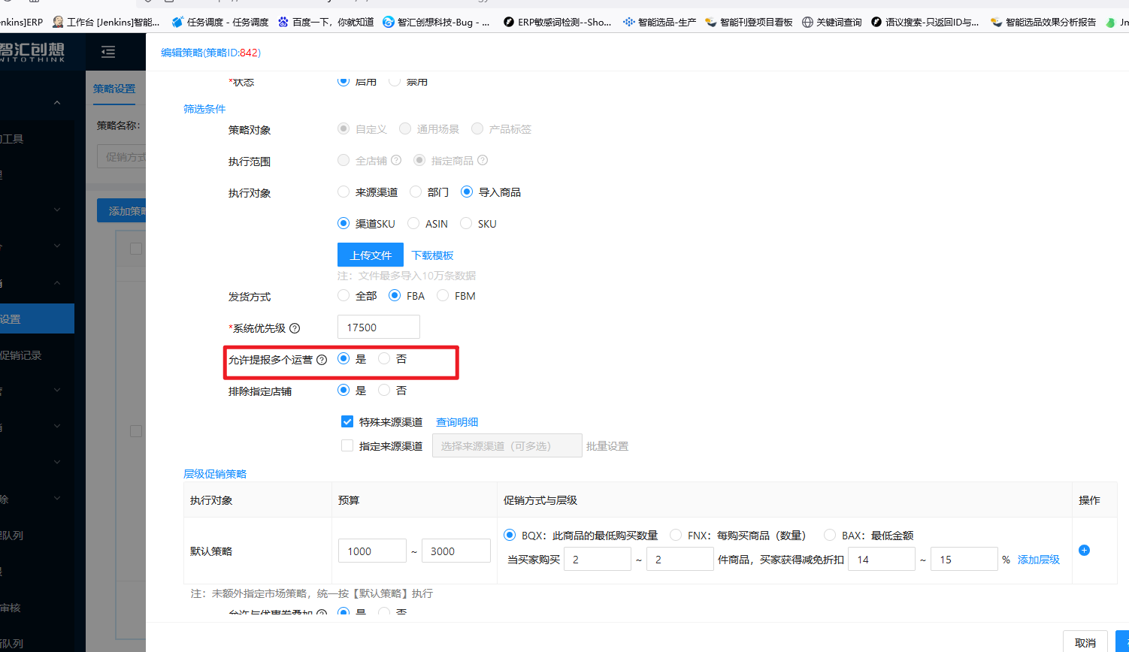Select the 部门 radio option
The width and height of the screenshot is (1129, 652).
coord(416,192)
